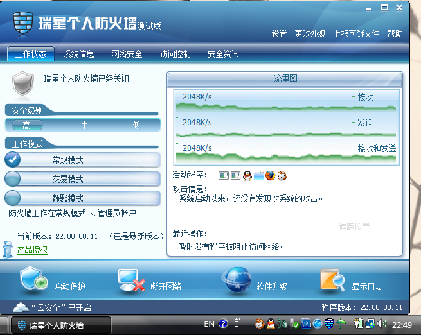
Task: Switch to the 访问控制 tab
Action: point(175,54)
